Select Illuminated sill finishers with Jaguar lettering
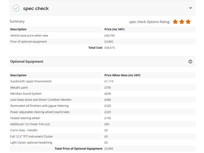Screen dimensions: 204x153 coord(102,106)
